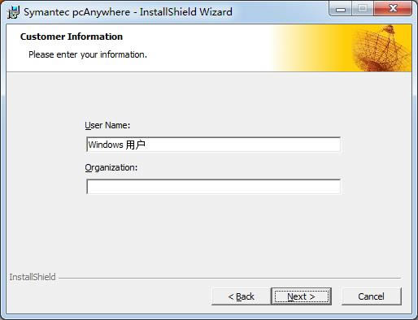The image size is (418, 320).
Task: Click the separator line beside InstallShield
Action: point(230,278)
